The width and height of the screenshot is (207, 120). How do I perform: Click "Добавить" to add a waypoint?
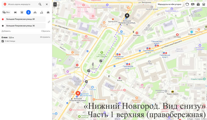point(6,31)
